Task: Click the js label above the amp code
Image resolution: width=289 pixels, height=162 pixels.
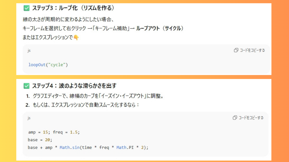Action: pos(29,118)
